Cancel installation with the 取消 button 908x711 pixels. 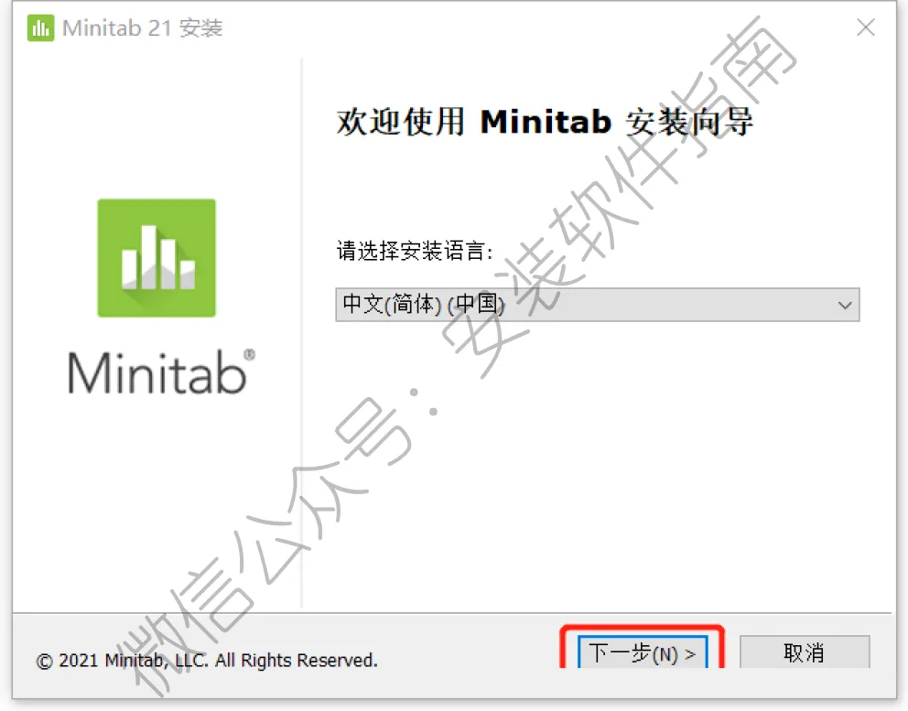[x=805, y=653]
